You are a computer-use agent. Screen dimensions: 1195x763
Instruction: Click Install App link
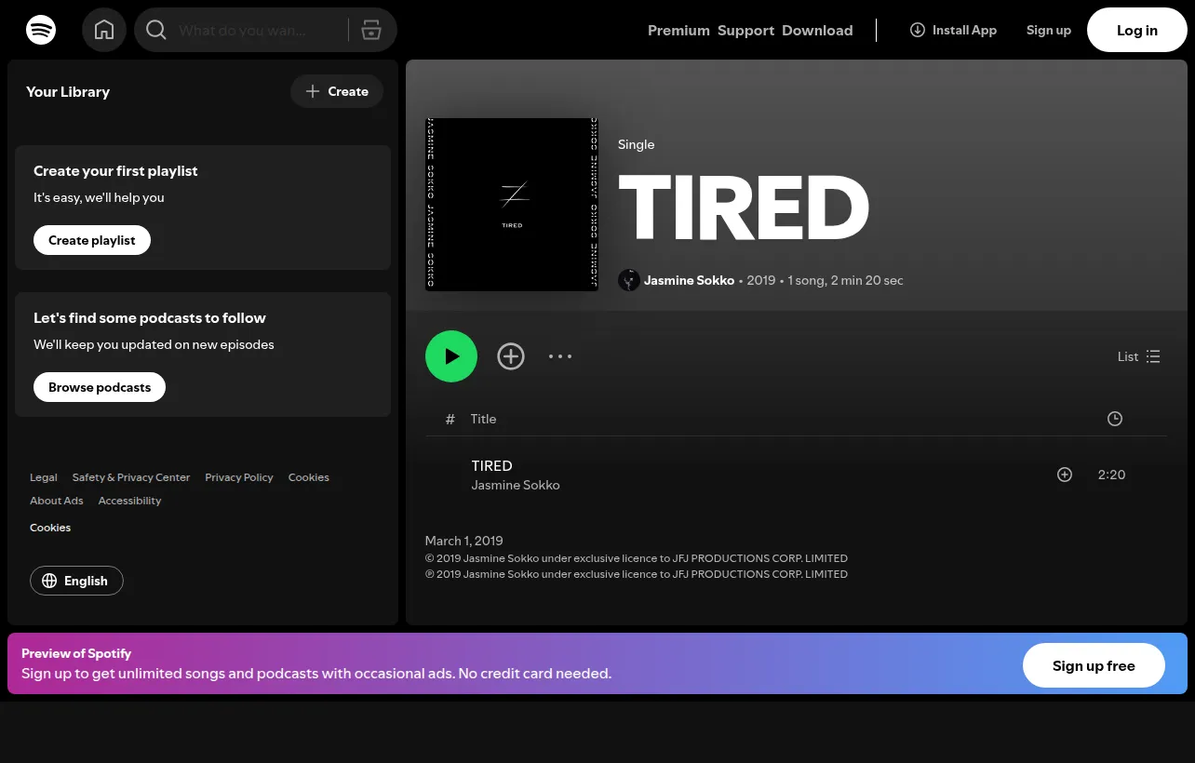tap(953, 30)
